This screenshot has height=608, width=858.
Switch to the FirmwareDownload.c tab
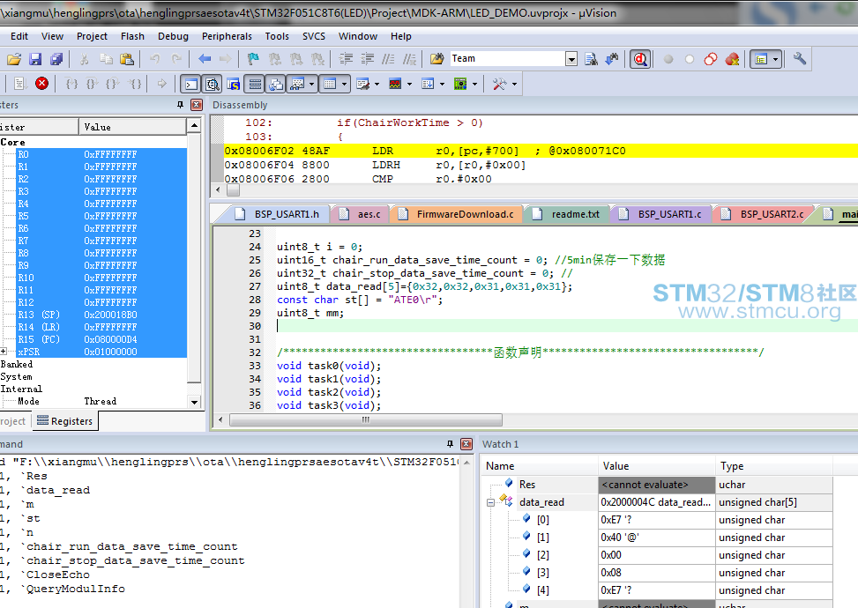pos(457,214)
